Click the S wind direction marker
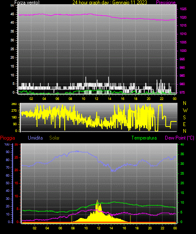Screen dimensions: 196x234 pyautogui.click(x=184, y=118)
